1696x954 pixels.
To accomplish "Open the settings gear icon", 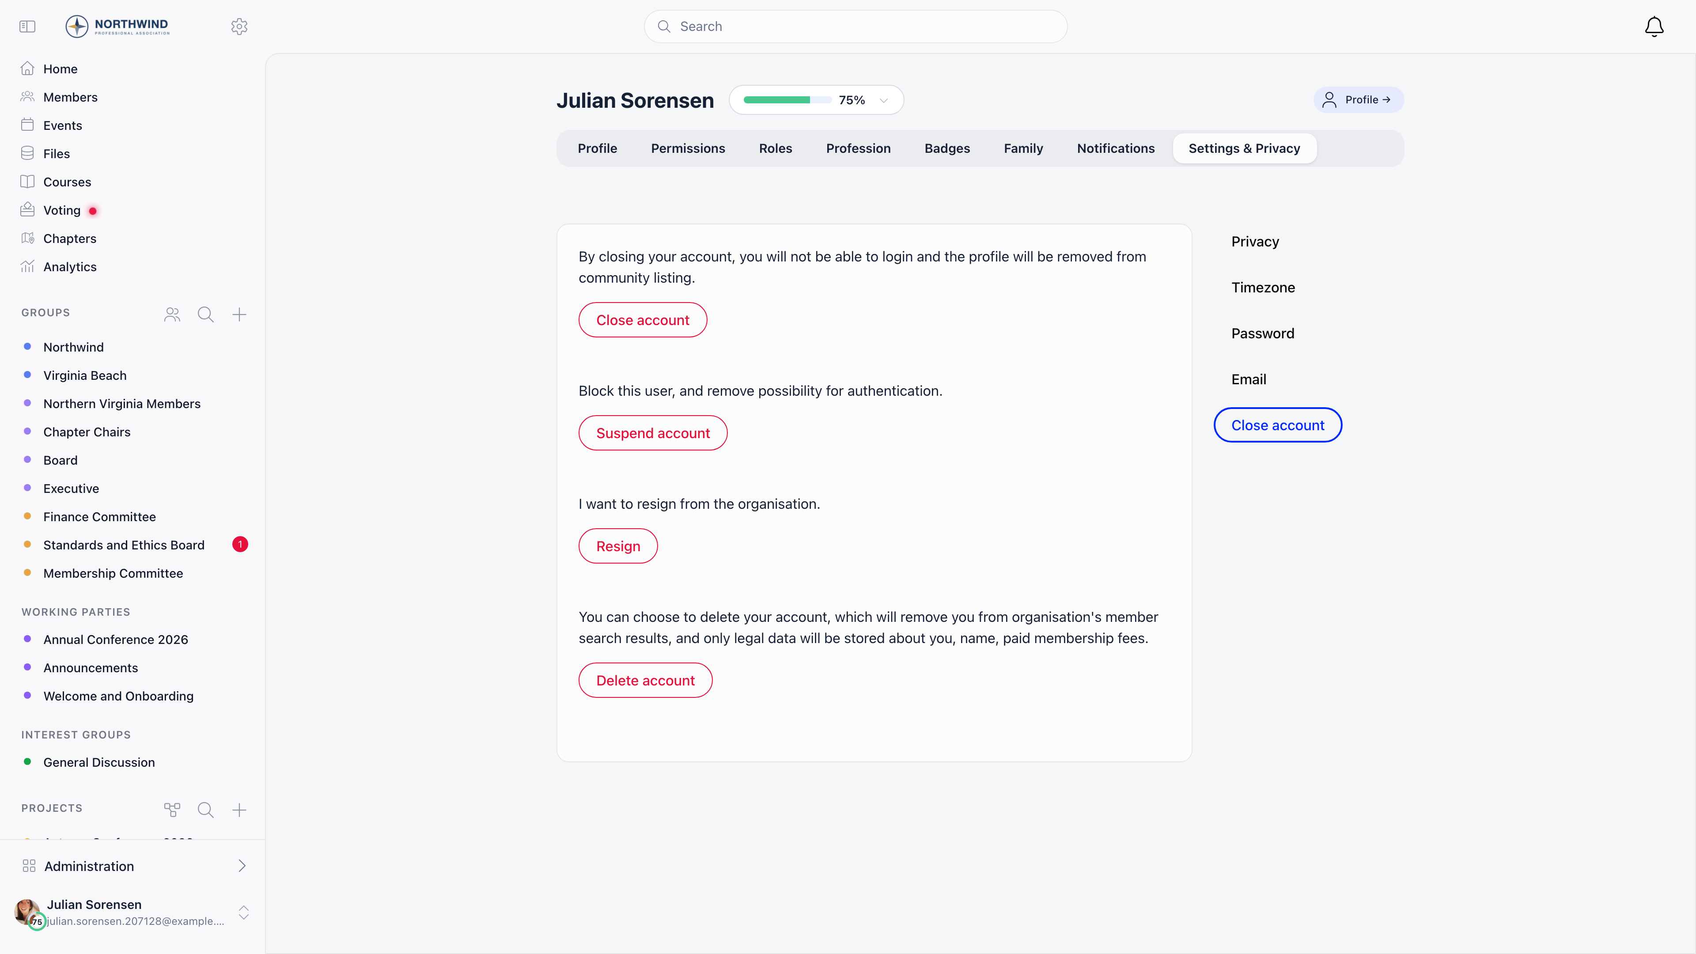I will tap(239, 26).
